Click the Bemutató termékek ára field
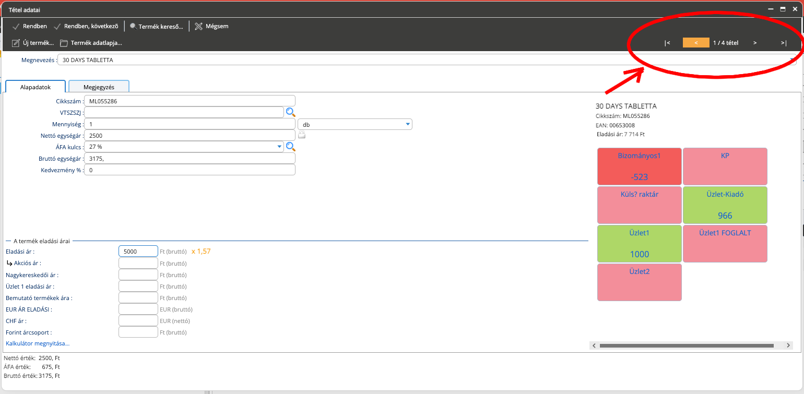804x394 pixels. (138, 297)
